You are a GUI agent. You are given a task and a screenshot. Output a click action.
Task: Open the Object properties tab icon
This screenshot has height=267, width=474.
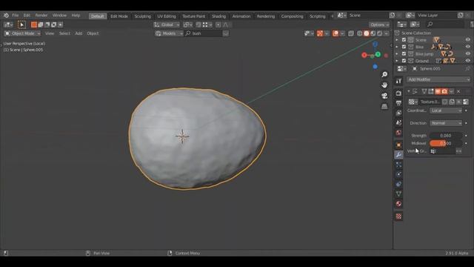point(398,145)
